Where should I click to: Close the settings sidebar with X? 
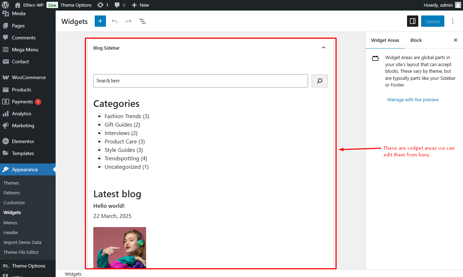(x=456, y=40)
